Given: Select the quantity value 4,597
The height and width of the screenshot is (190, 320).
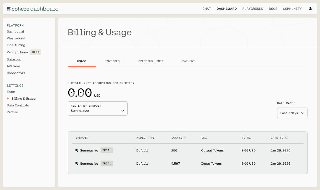Looking at the screenshot, I should [x=175, y=163].
